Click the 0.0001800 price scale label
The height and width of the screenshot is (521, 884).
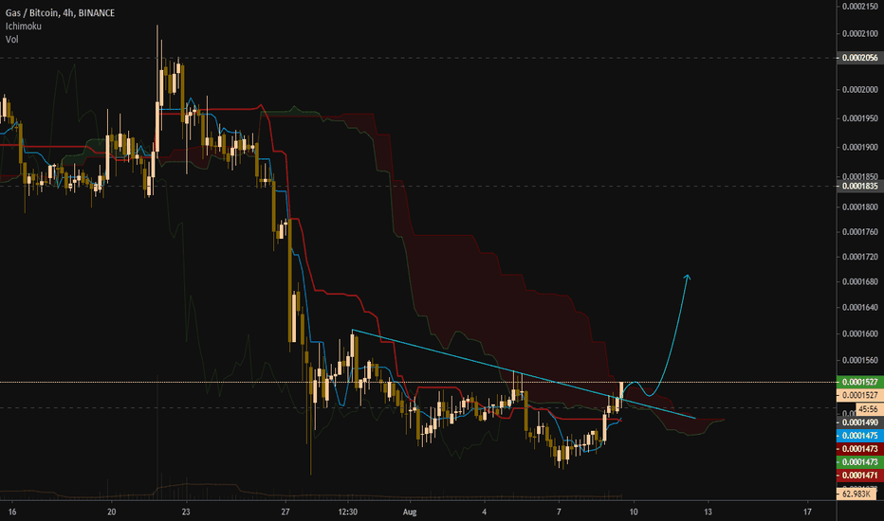click(860, 207)
